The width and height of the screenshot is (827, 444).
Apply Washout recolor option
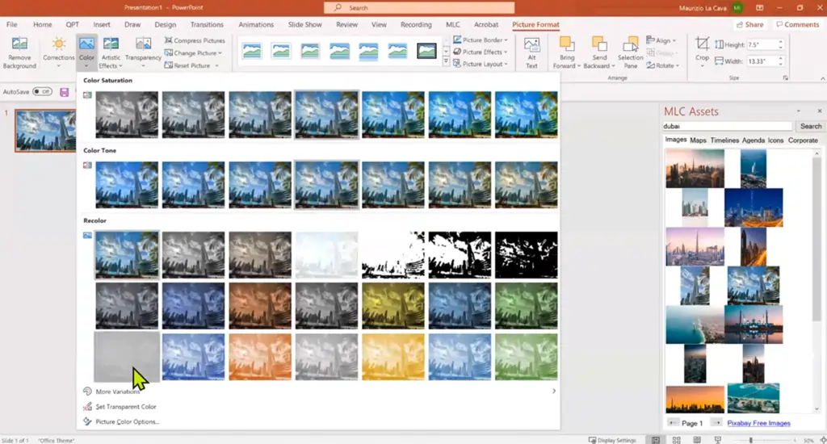click(x=326, y=254)
